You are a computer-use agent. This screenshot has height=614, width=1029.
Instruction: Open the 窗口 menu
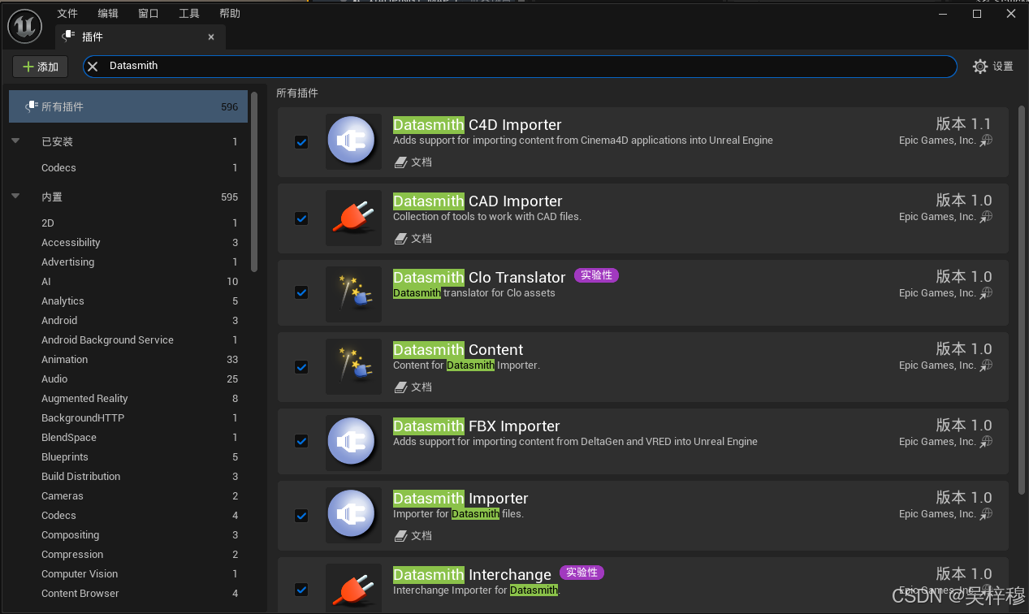(x=149, y=14)
